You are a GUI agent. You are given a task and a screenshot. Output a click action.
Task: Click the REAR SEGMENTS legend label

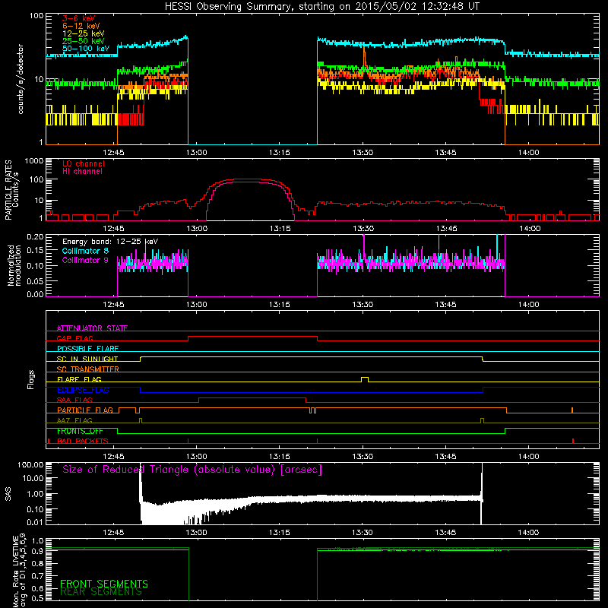(101, 592)
